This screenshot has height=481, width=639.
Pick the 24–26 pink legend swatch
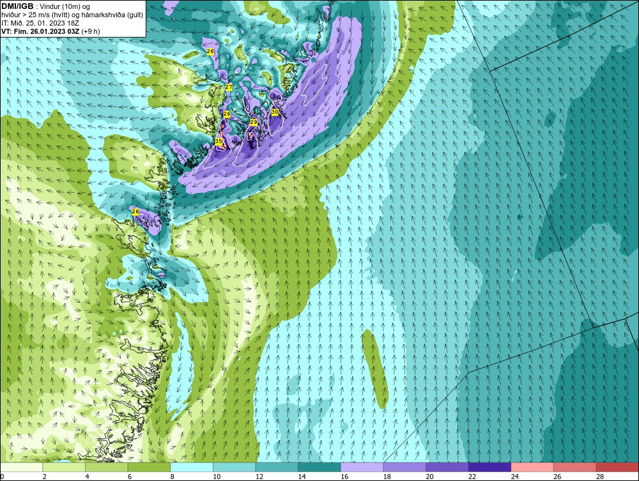[532, 467]
